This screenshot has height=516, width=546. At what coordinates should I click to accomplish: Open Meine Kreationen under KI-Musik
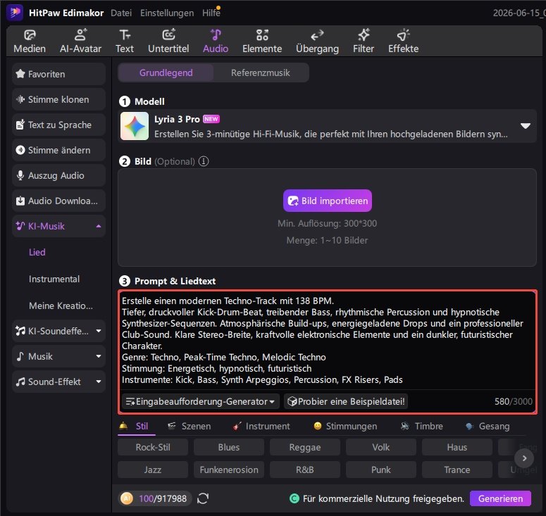(61, 306)
